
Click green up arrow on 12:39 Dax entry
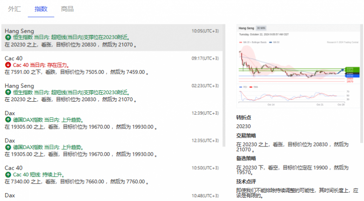pyautogui.click(x=8, y=120)
